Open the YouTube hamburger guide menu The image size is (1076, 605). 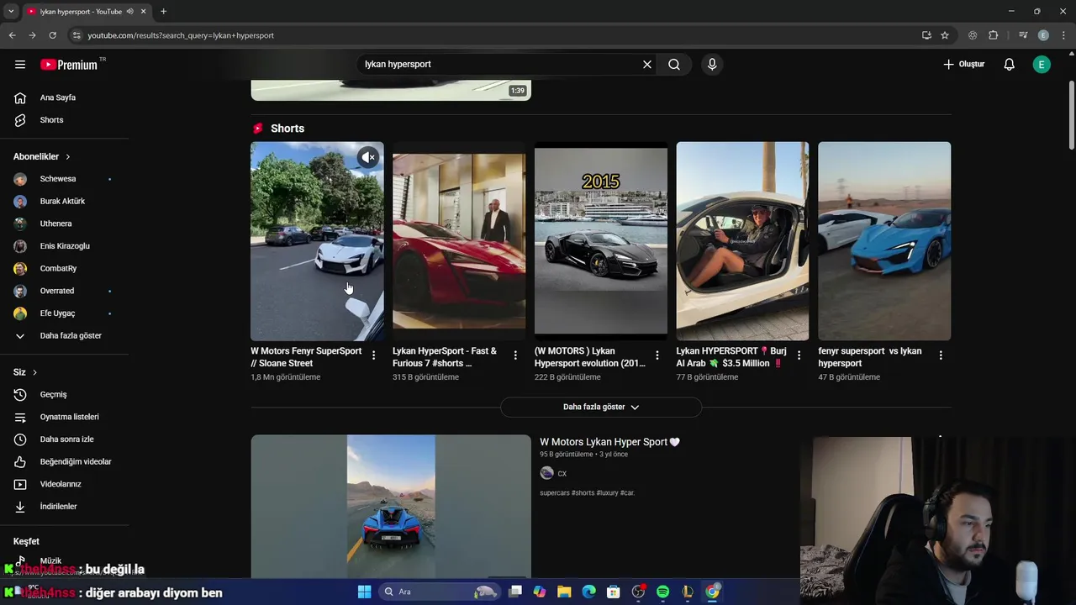click(20, 65)
